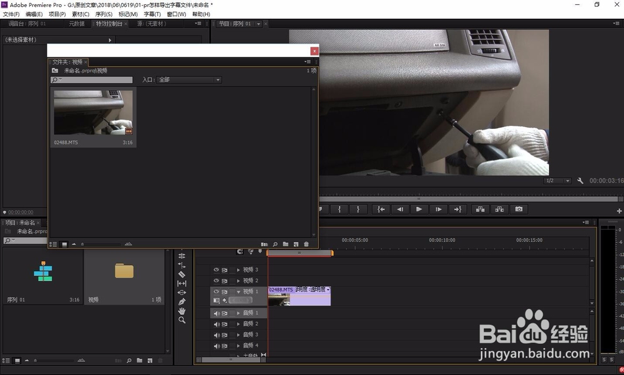
Task: Select the Razor tool
Action: point(182,274)
